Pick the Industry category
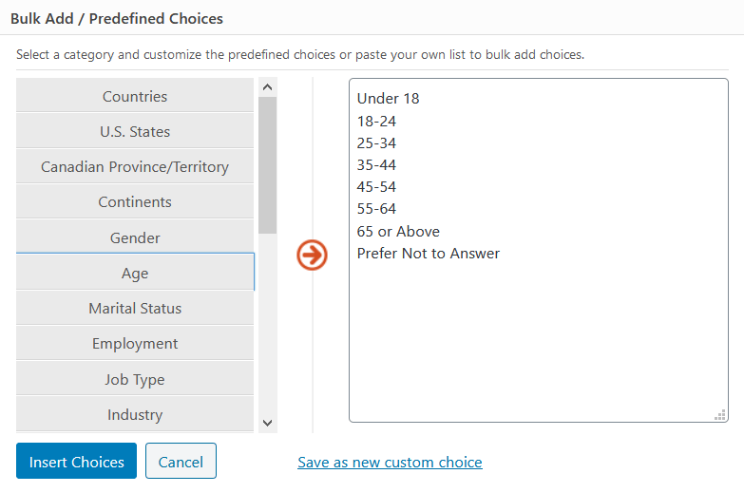 pos(135,414)
